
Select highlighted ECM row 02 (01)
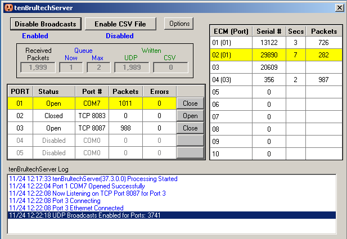tap(276, 55)
